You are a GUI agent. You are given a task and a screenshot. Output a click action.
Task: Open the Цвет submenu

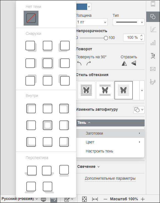110,142
